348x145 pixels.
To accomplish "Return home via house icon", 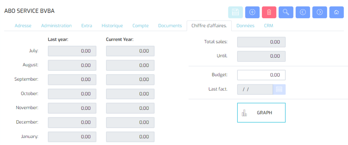I will click(336, 12).
